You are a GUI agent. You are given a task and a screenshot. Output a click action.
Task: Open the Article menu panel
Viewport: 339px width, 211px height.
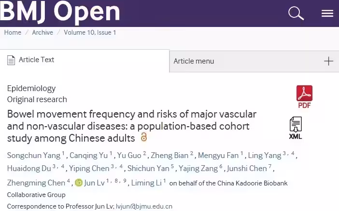pyautogui.click(x=194, y=61)
